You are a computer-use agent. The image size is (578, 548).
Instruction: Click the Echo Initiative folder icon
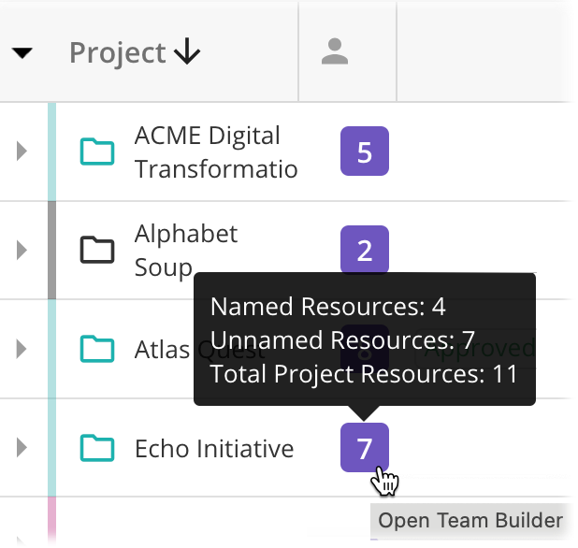(x=96, y=448)
